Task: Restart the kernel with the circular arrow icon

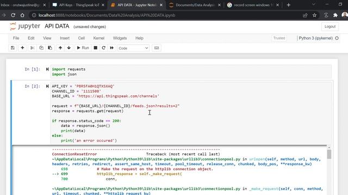Action: point(103,48)
